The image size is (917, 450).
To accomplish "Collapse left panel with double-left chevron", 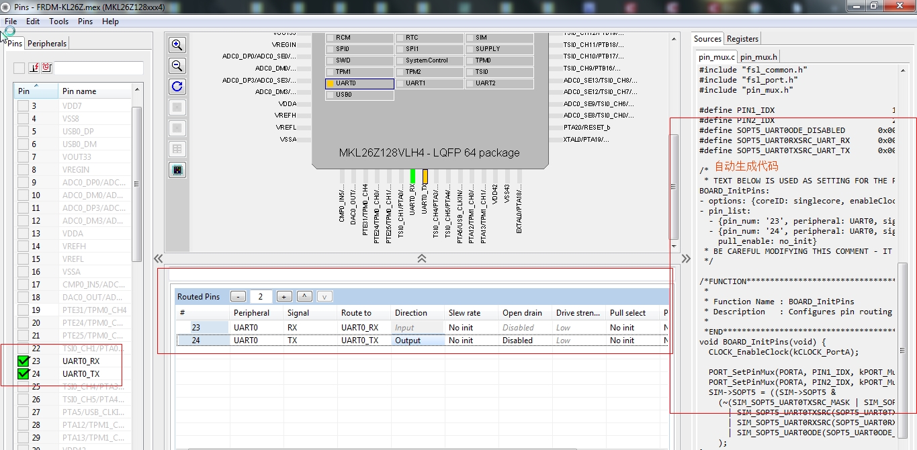I will (158, 258).
